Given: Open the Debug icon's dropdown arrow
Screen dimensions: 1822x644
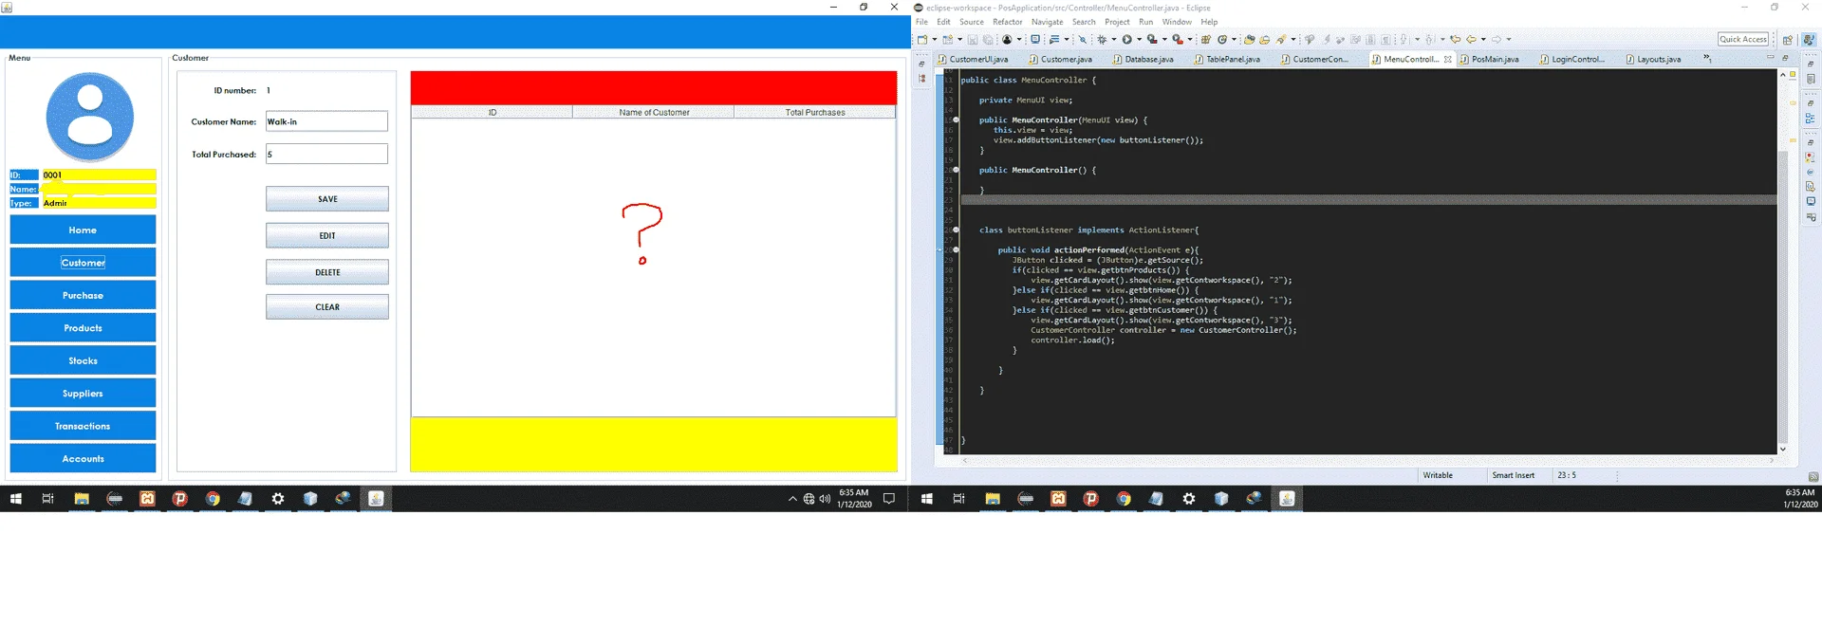Looking at the screenshot, I should coord(1114,40).
